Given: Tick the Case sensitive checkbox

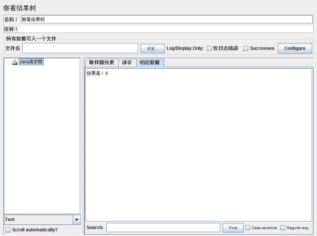Looking at the screenshot, I should pyautogui.click(x=248, y=228).
